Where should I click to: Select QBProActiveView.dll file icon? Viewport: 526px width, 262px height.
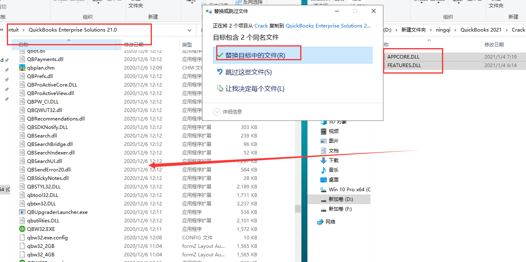[22, 93]
